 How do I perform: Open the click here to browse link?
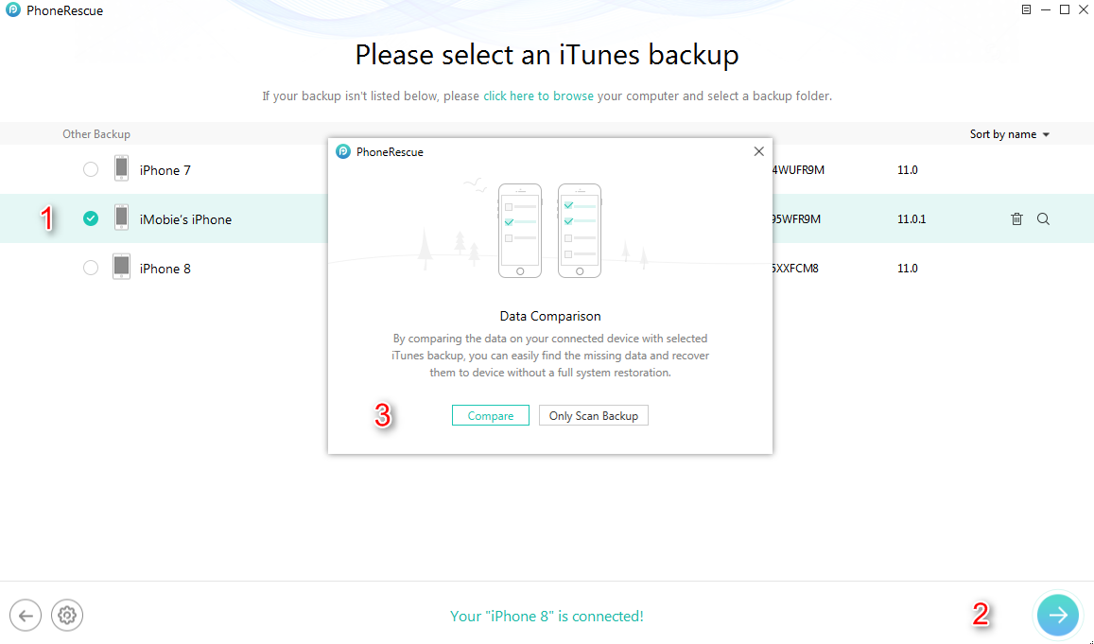click(x=539, y=96)
